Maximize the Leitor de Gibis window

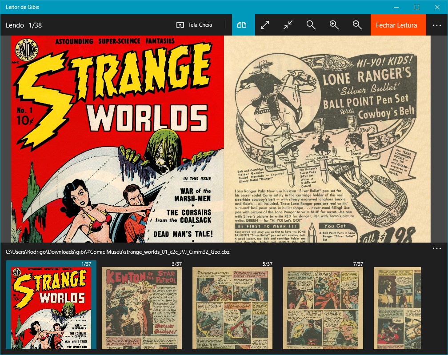click(417, 7)
